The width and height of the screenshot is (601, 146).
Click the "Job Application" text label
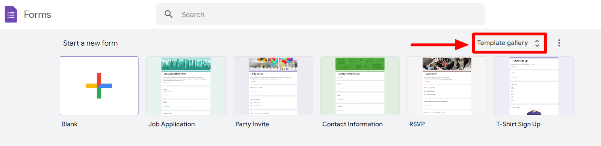[172, 124]
